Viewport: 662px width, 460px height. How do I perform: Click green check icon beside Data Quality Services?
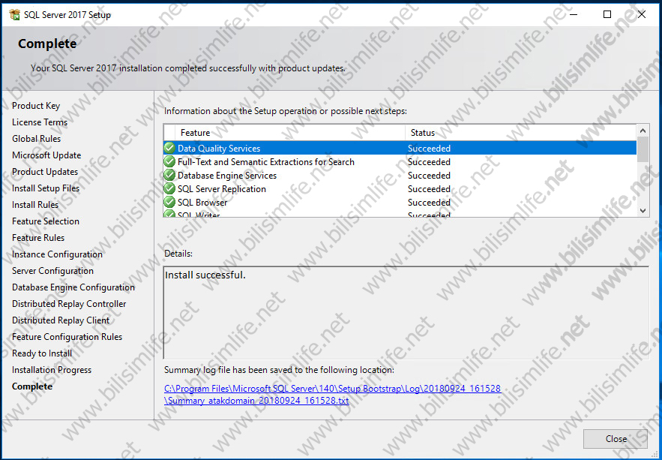point(169,149)
